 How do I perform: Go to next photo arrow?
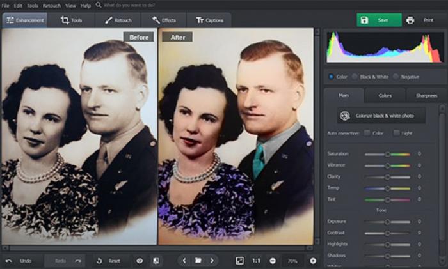click(212, 261)
